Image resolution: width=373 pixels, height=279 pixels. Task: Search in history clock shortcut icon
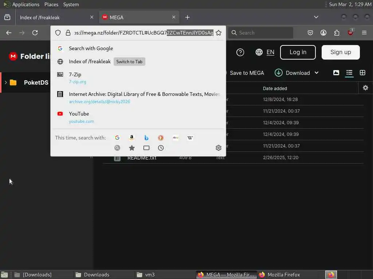tap(161, 148)
